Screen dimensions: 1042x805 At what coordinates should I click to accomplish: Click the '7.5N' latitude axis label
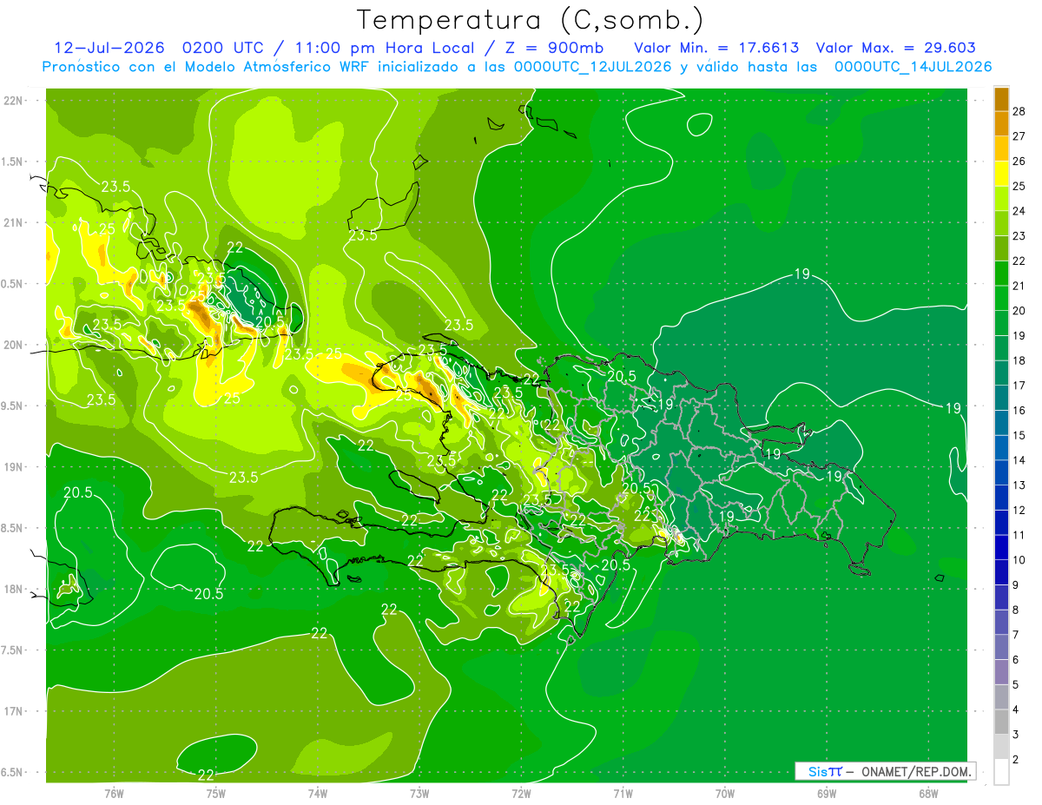pyautogui.click(x=13, y=650)
